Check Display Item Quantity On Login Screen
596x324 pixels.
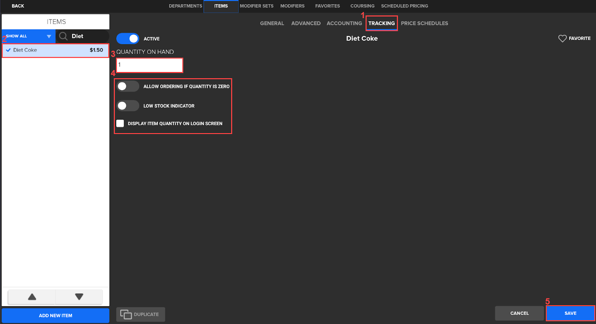coord(120,123)
